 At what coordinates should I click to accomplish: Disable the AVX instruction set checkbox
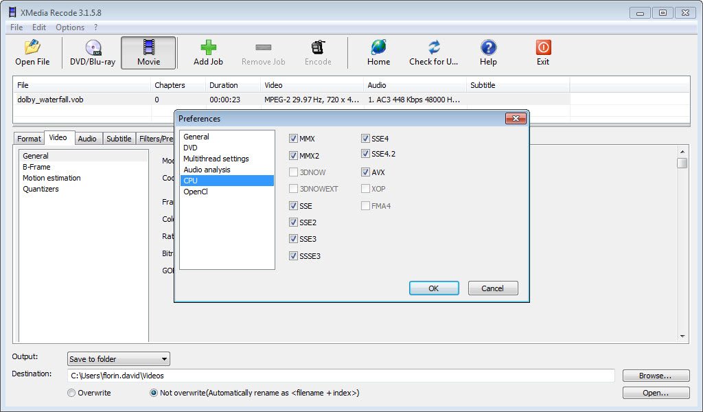pos(366,172)
